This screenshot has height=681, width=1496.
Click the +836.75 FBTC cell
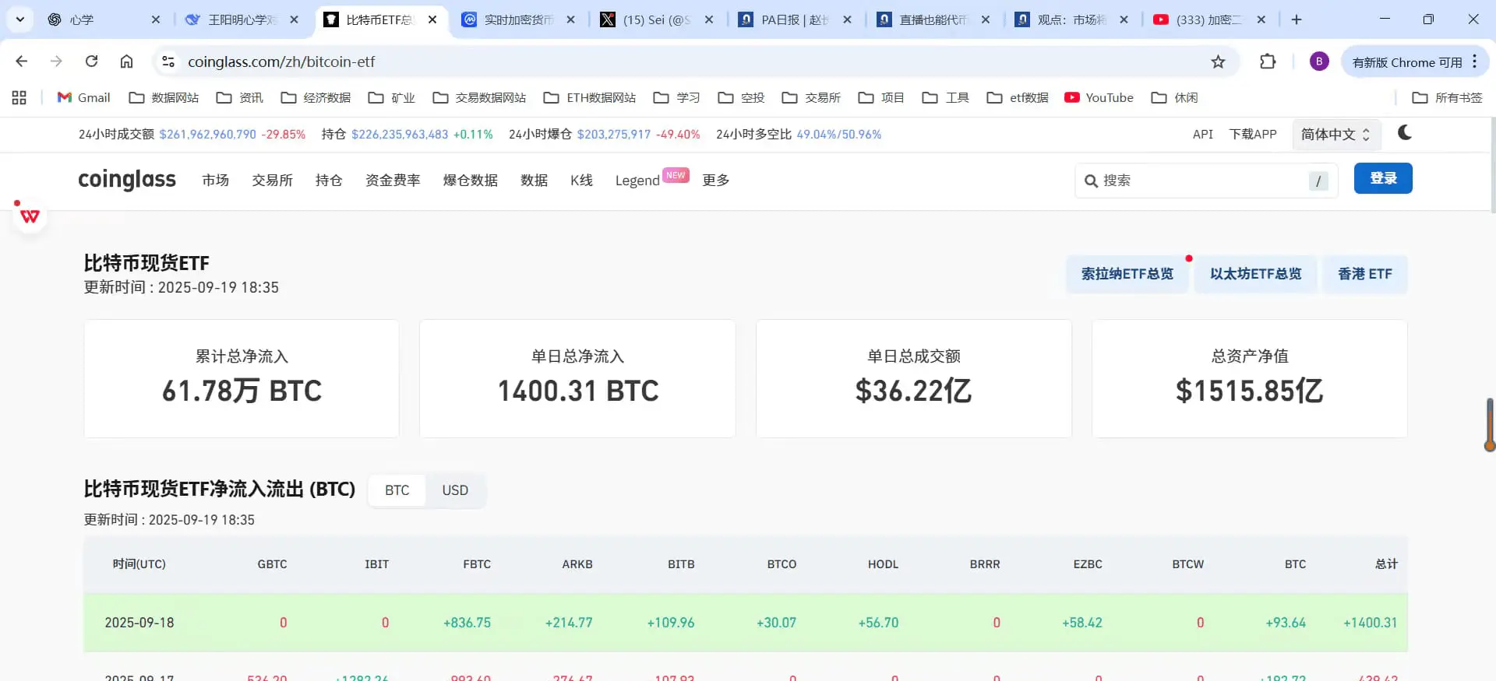click(467, 623)
